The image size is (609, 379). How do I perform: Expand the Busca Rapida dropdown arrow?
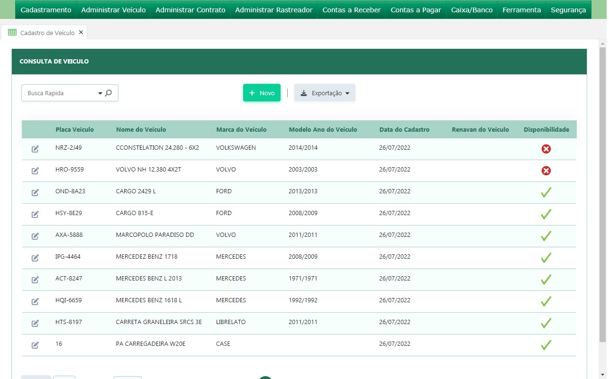coord(100,93)
